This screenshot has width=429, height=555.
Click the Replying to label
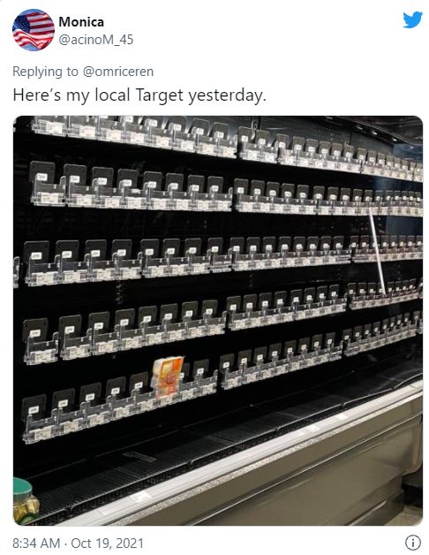45,72
